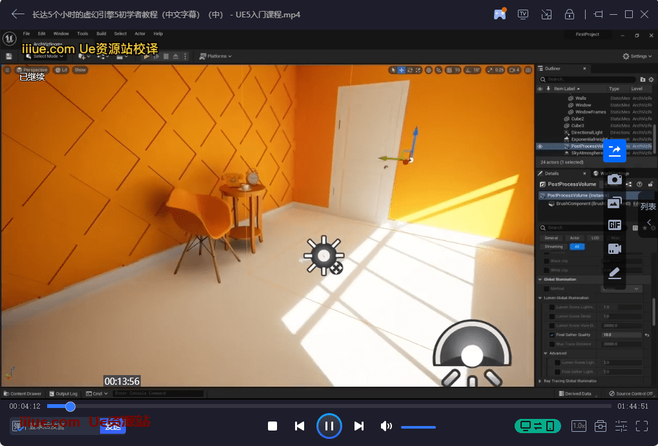Click the back arrow beside the video title
This screenshot has height=446, width=658.
pos(17,14)
